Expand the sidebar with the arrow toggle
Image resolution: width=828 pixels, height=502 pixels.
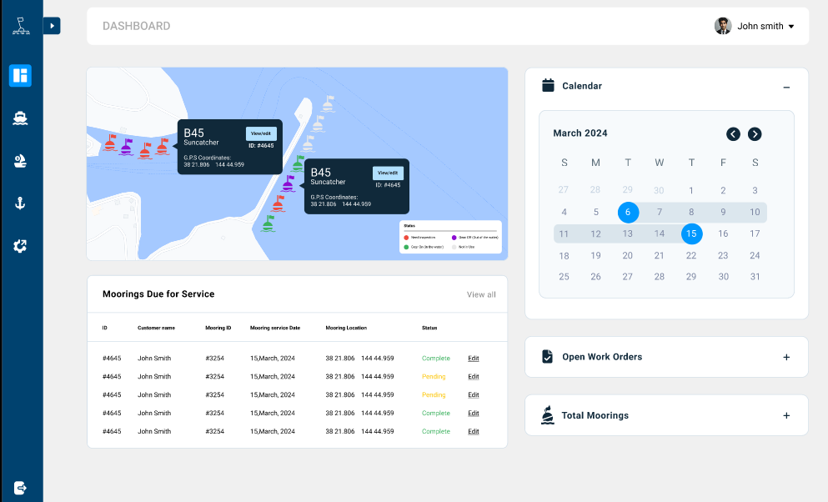tap(52, 26)
